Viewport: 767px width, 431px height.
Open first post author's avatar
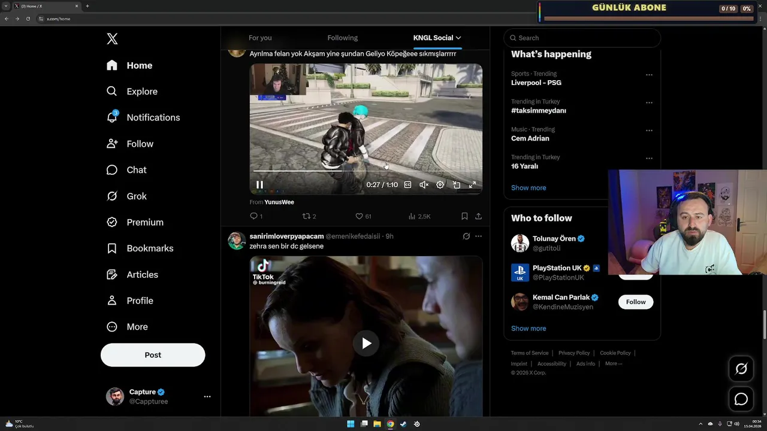pos(237,53)
